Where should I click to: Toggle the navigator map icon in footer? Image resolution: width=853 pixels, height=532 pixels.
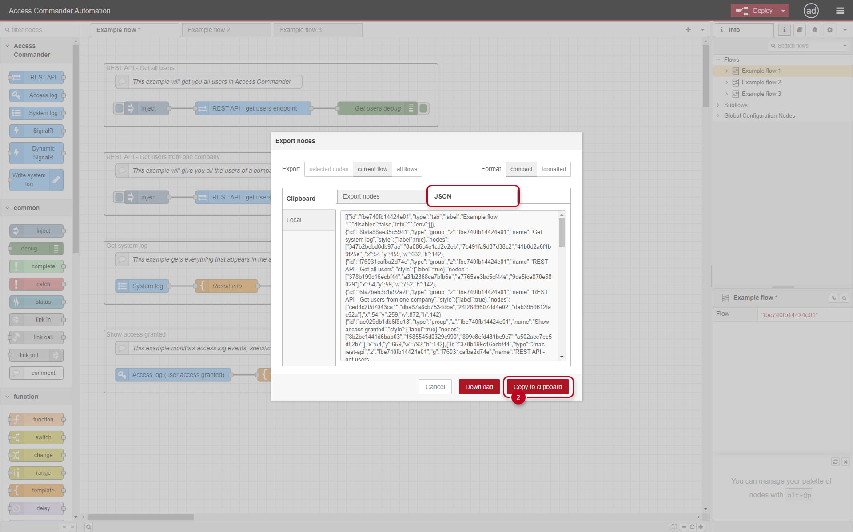674,527
